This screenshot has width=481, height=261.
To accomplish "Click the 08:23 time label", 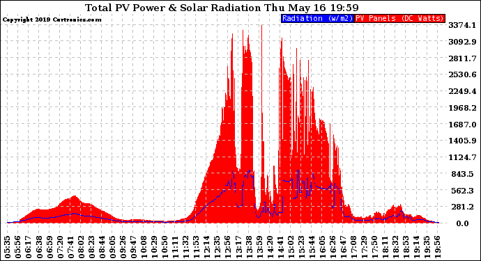I will (91, 247).
